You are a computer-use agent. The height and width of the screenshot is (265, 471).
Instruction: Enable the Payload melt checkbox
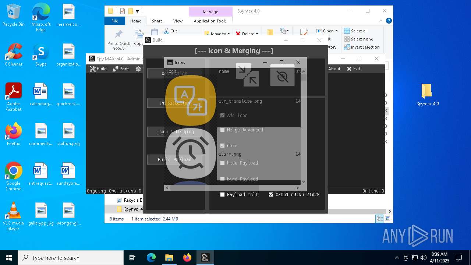tap(222, 194)
